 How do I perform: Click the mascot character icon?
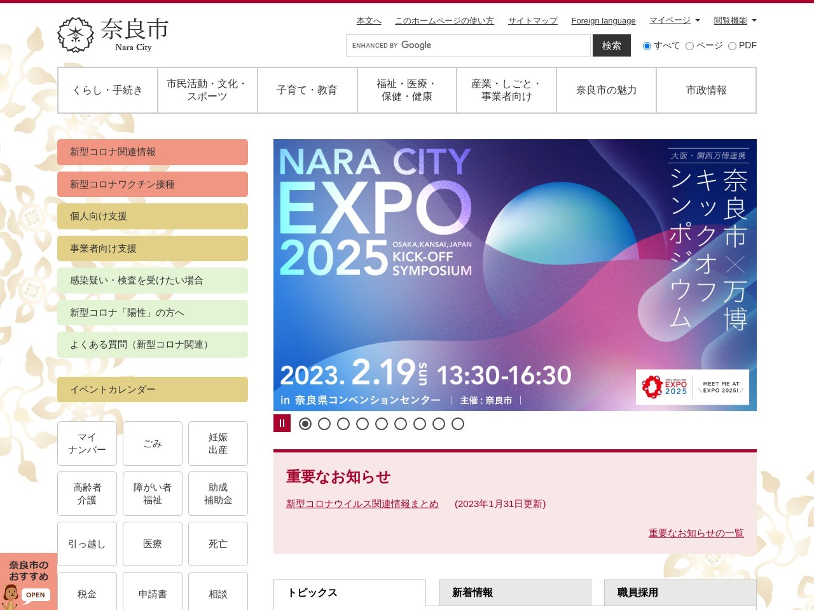pyautogui.click(x=10, y=597)
